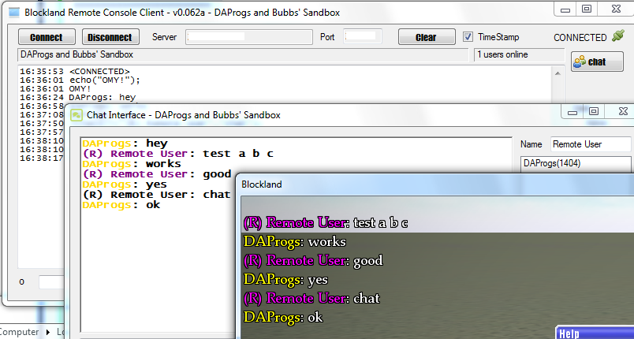Screen dimensions: 634x339
Task: Click 'DAProgs: ok' in Chat Interface
Action: coord(121,205)
